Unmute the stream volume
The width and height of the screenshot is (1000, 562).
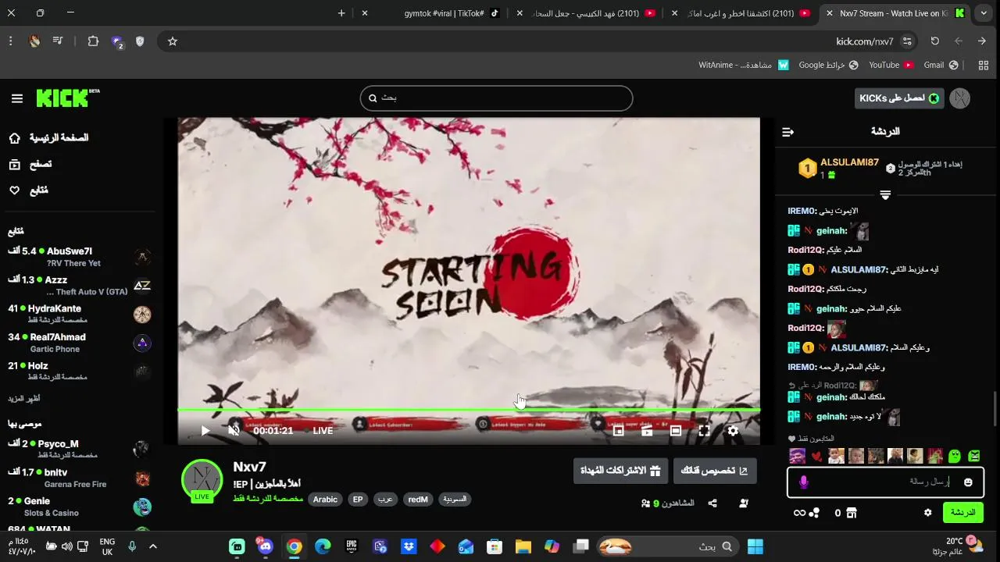234,431
